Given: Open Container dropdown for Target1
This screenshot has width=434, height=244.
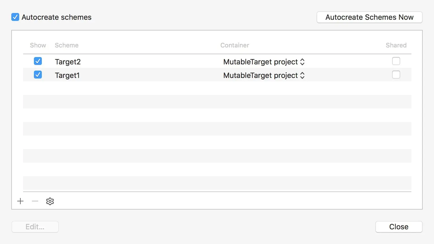Looking at the screenshot, I should (264, 75).
